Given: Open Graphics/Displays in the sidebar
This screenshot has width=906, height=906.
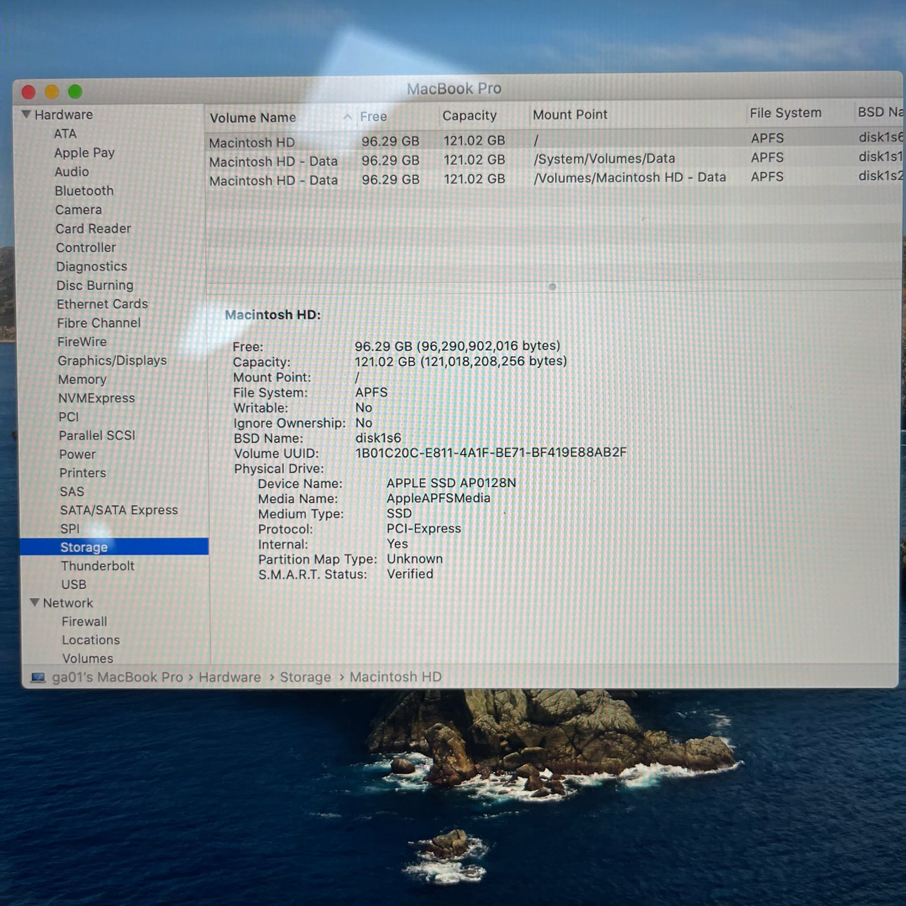Looking at the screenshot, I should coord(112,361).
